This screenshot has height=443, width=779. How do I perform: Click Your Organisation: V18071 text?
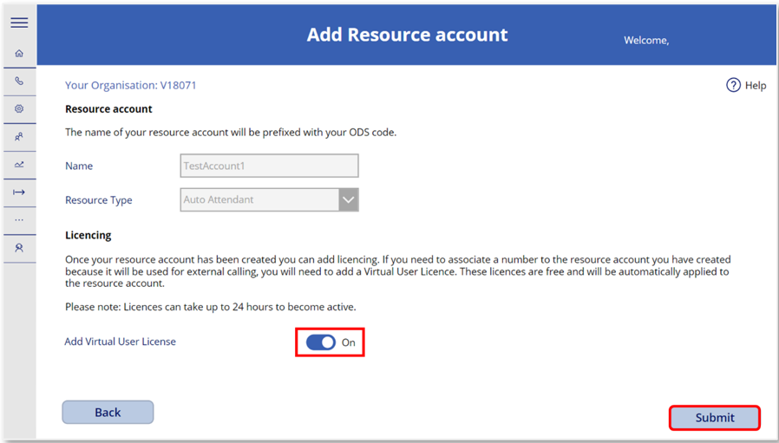tap(131, 86)
